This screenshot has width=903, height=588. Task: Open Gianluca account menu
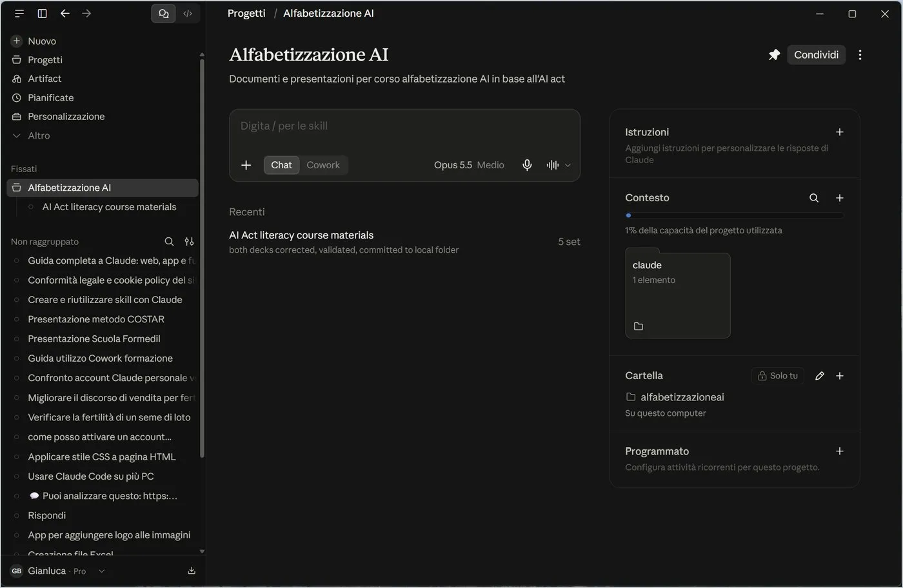coord(58,571)
